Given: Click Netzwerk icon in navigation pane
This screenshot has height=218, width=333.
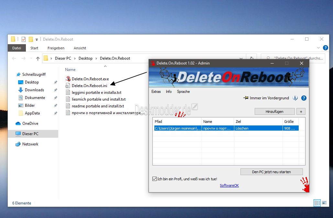Looking at the screenshot, I should 18,144.
